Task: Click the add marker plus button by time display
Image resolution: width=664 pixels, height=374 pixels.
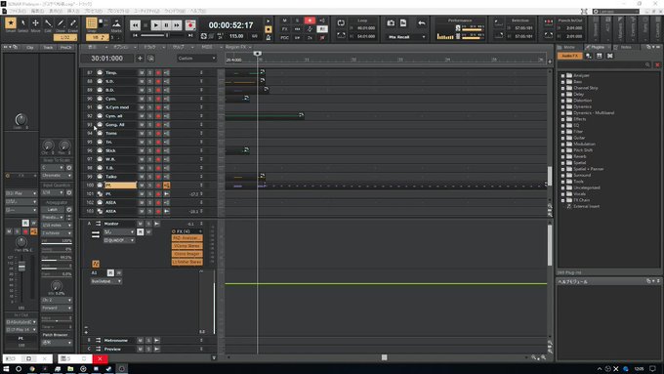Action: click(x=140, y=58)
